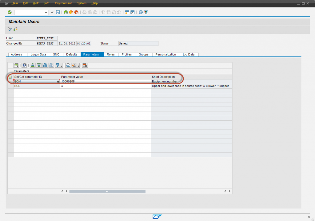
Task: Switch to the Logon Data tab
Action: [38, 54]
